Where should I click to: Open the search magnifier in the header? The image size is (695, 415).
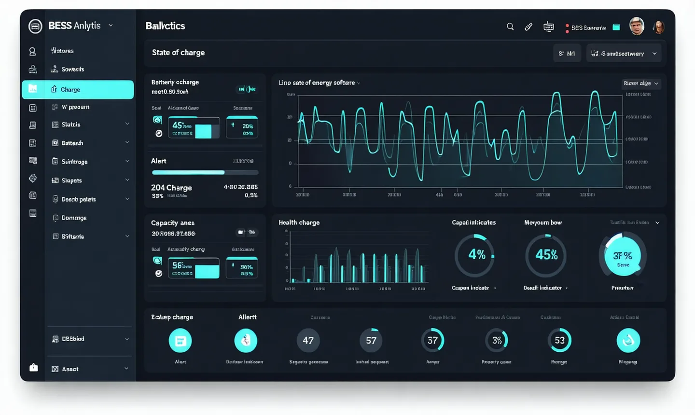[510, 27]
